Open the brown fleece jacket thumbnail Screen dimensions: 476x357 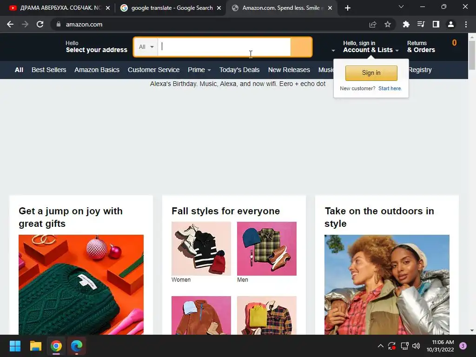coord(201,316)
